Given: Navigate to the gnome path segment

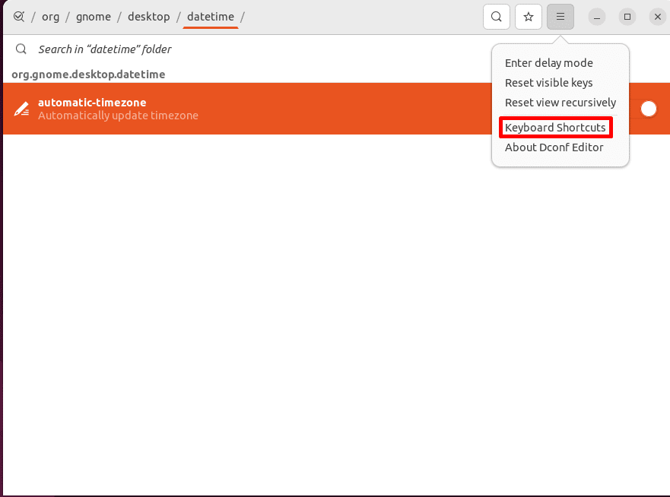Looking at the screenshot, I should 93,16.
